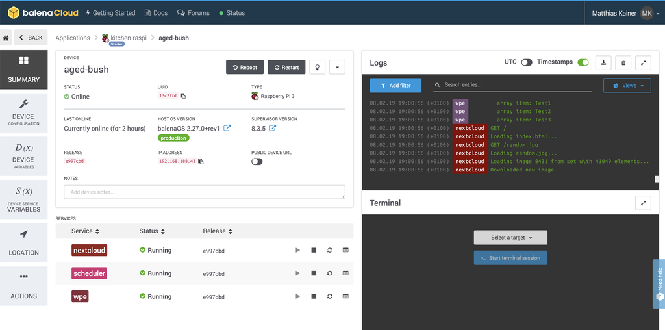Disable the Timestamps toggle
This screenshot has height=330, width=665.
(x=583, y=62)
